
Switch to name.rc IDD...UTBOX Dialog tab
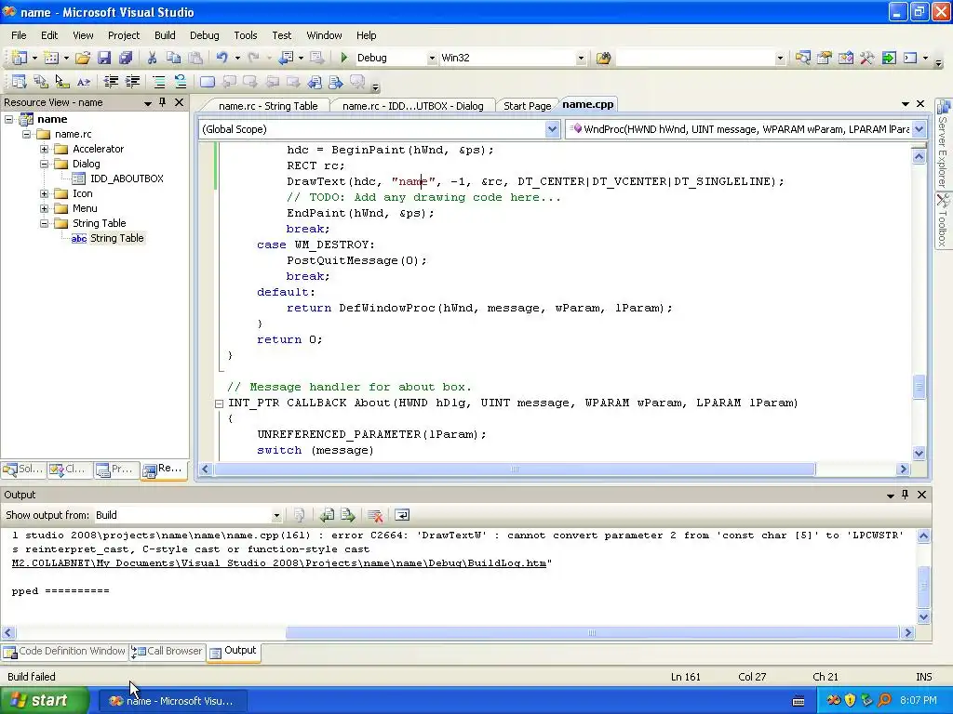click(412, 106)
